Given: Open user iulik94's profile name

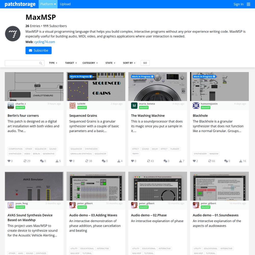Looking at the screenshot, I should [81, 104].
